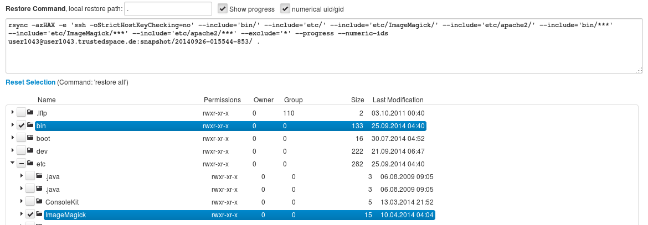
Task: Deselect the ImageMagick folder checkbox
Action: 30,215
